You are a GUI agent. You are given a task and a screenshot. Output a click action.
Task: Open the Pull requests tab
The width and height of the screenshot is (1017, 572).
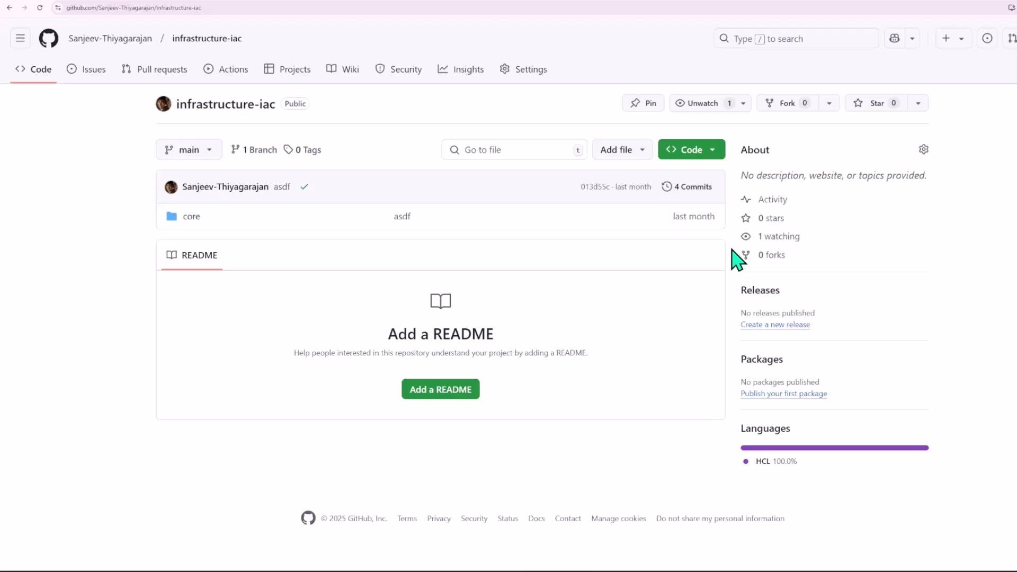(x=154, y=69)
